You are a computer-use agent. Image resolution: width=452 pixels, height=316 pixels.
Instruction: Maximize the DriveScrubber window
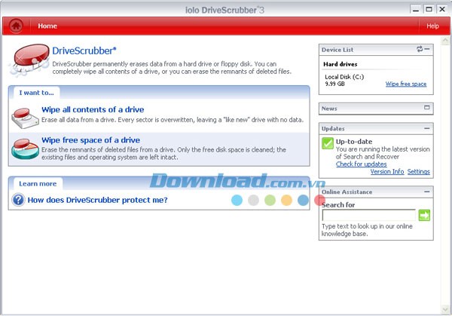coord(429,10)
